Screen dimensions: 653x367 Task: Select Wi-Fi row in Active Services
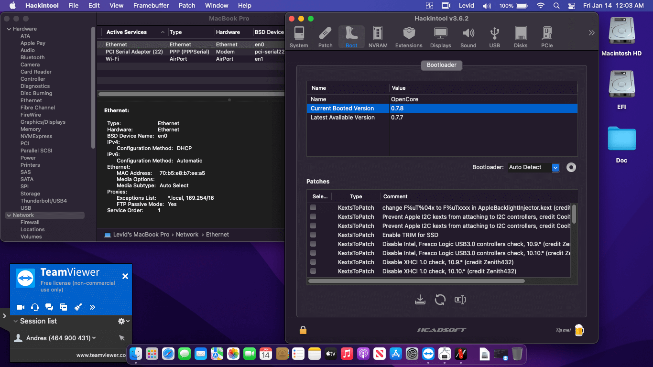click(x=191, y=59)
